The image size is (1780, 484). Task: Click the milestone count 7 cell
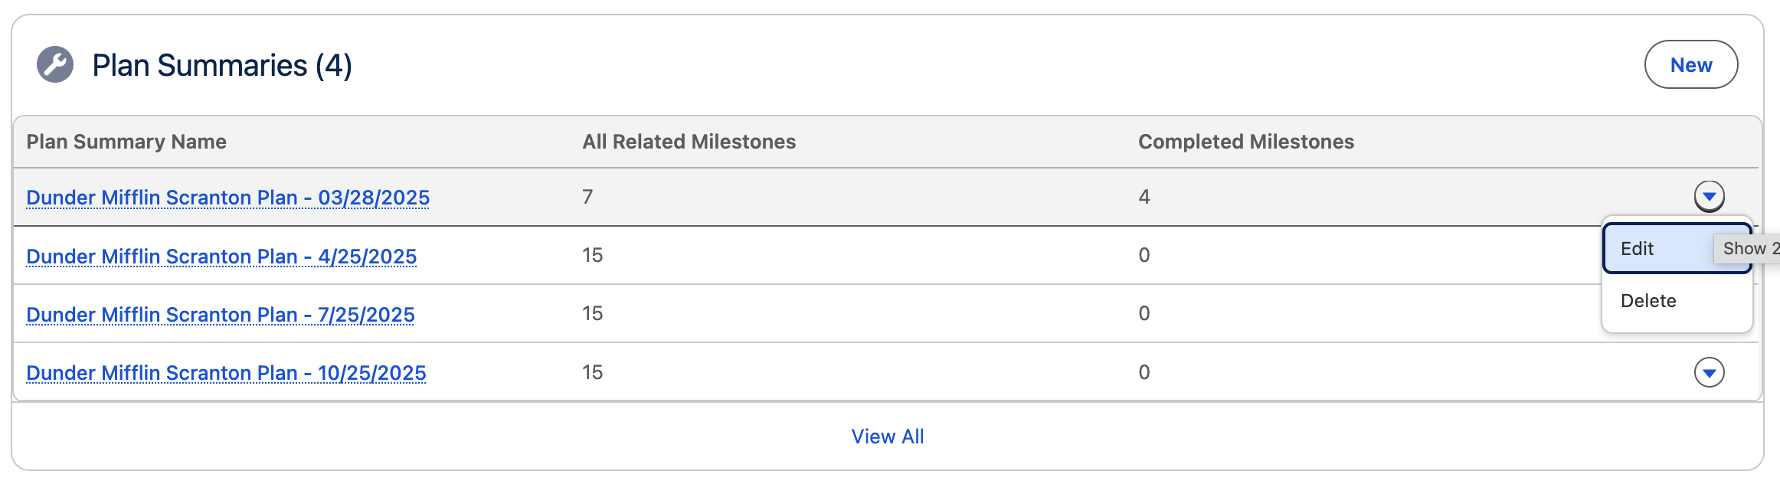pyautogui.click(x=587, y=197)
